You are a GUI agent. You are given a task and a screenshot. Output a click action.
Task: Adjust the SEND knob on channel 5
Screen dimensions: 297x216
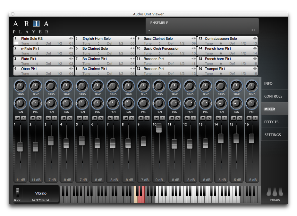pyautogui.click(x=82, y=86)
